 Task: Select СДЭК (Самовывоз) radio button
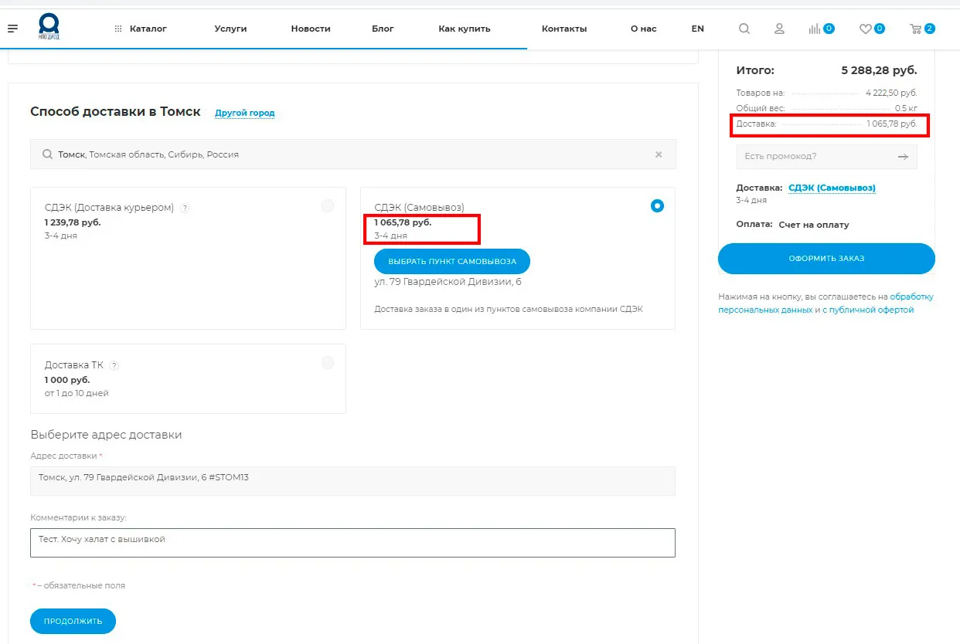[657, 206]
